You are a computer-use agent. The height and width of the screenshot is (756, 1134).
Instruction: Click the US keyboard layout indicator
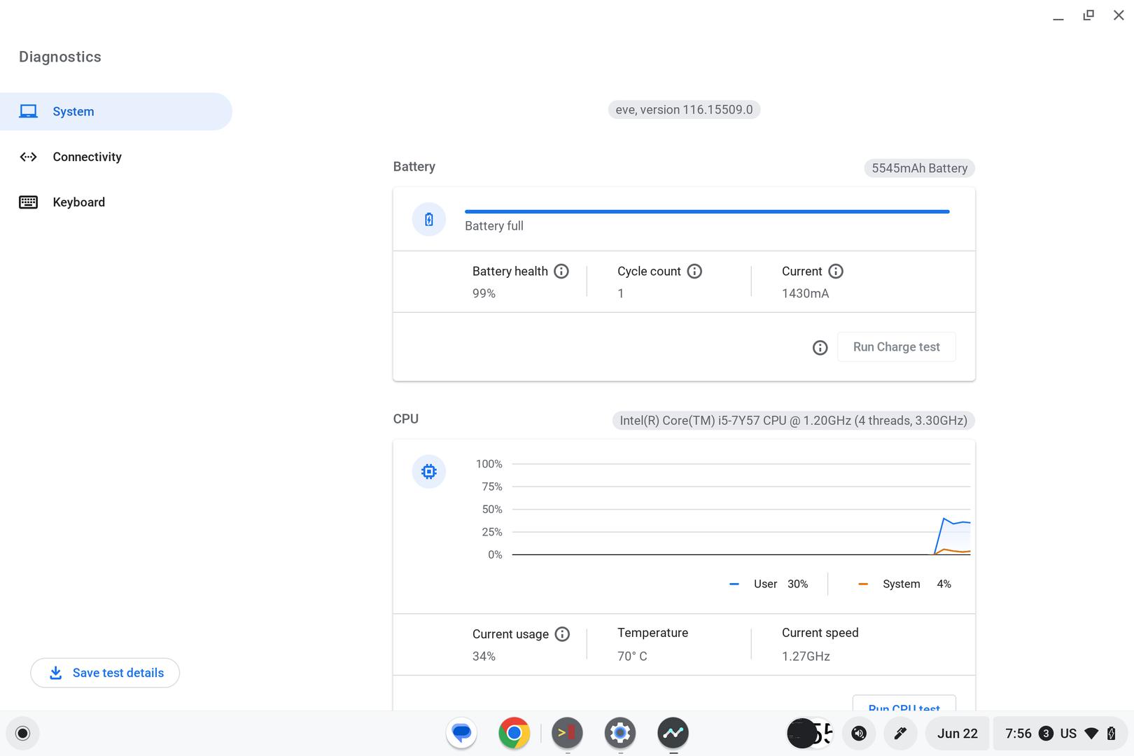pos(1068,734)
